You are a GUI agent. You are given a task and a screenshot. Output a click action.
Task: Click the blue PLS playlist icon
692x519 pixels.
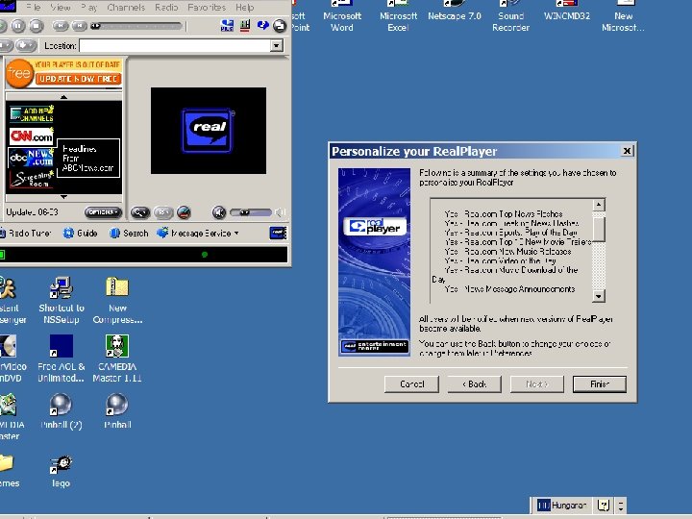click(x=227, y=26)
